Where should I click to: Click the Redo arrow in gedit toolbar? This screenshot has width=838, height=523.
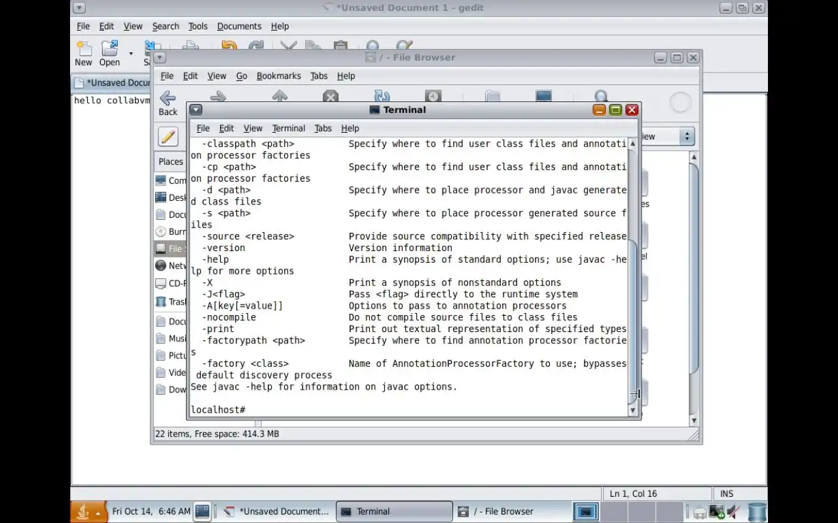pyautogui.click(x=256, y=45)
